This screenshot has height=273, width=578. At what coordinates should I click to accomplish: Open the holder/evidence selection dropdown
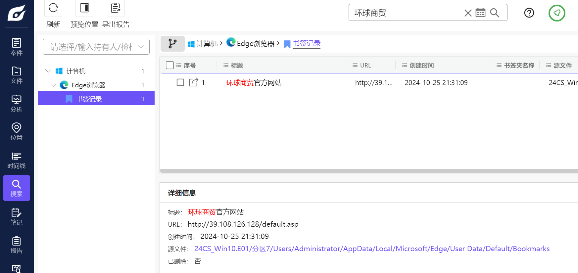click(x=96, y=47)
